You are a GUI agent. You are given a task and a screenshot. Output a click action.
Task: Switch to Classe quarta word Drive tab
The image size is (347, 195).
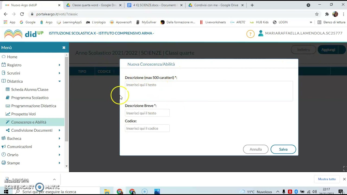(x=94, y=5)
